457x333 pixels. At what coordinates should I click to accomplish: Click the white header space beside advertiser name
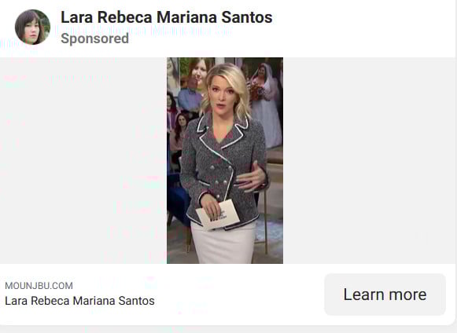(363, 27)
